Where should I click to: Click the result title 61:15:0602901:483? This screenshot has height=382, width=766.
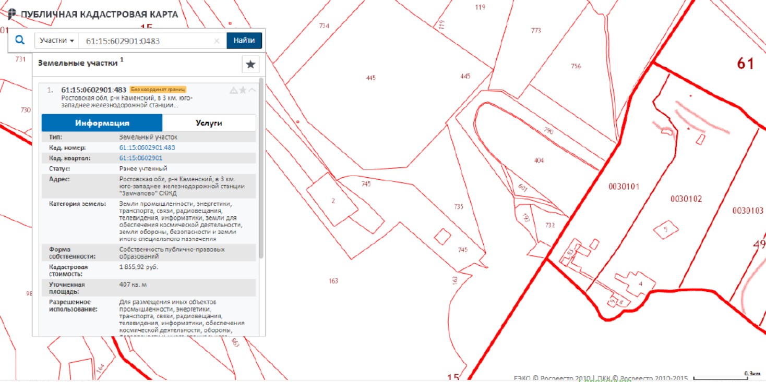[94, 90]
